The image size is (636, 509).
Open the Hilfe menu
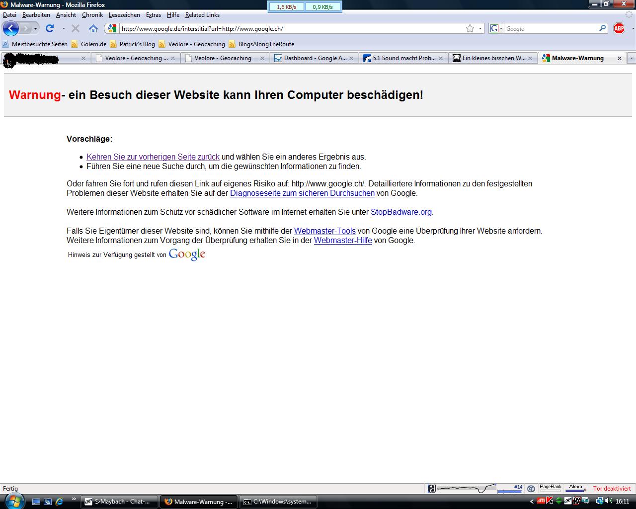coord(173,15)
